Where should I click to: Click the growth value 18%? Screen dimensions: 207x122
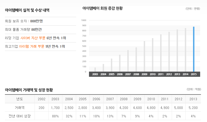point(96,116)
